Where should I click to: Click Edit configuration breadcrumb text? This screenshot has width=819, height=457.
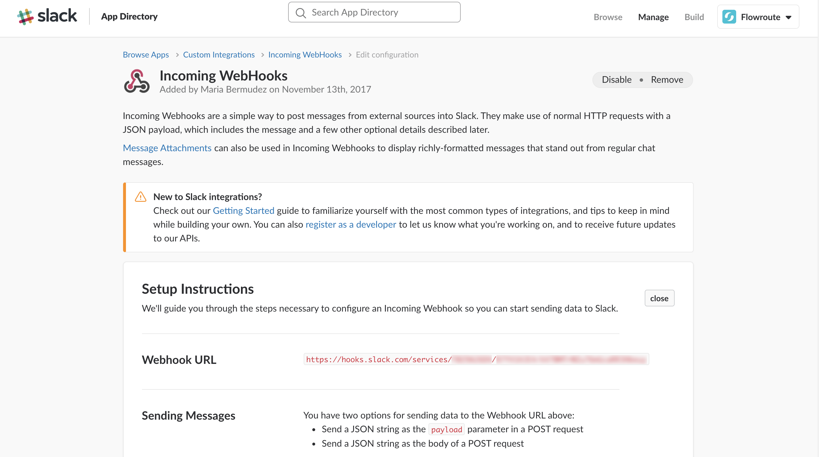pos(387,55)
